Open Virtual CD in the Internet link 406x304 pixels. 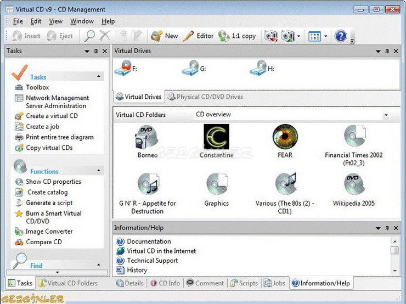point(156,251)
